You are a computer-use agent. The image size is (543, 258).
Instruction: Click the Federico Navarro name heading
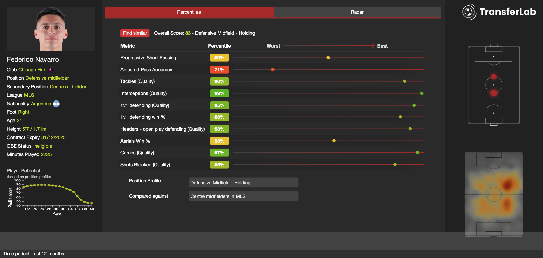click(33, 59)
